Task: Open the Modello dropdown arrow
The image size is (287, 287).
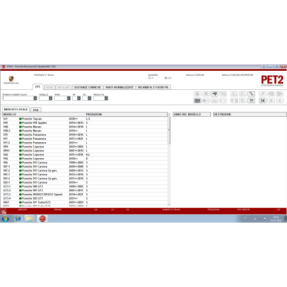Action: (50, 98)
